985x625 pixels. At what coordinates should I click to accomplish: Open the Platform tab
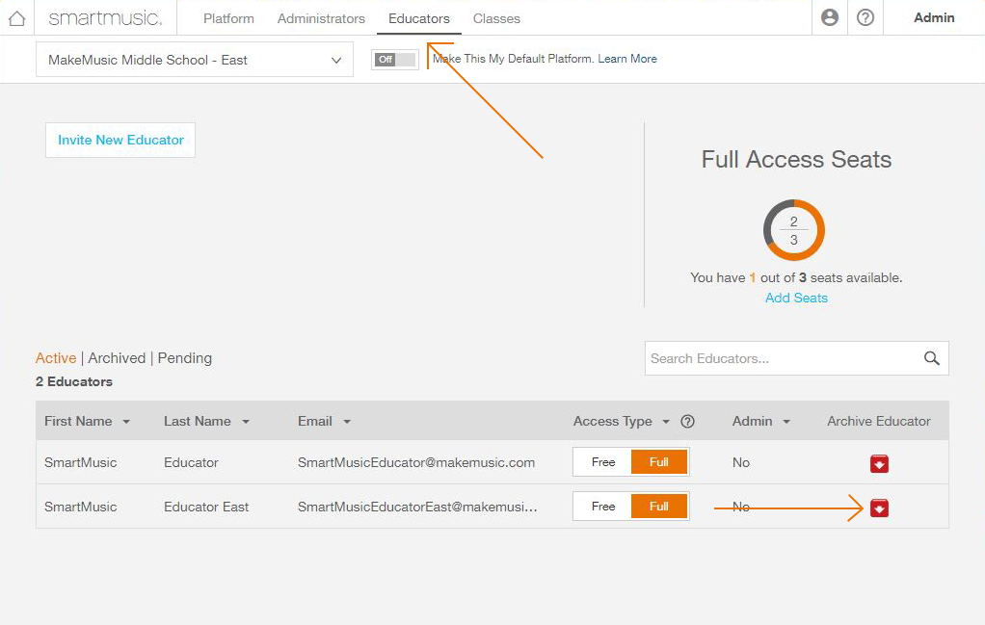228,19
